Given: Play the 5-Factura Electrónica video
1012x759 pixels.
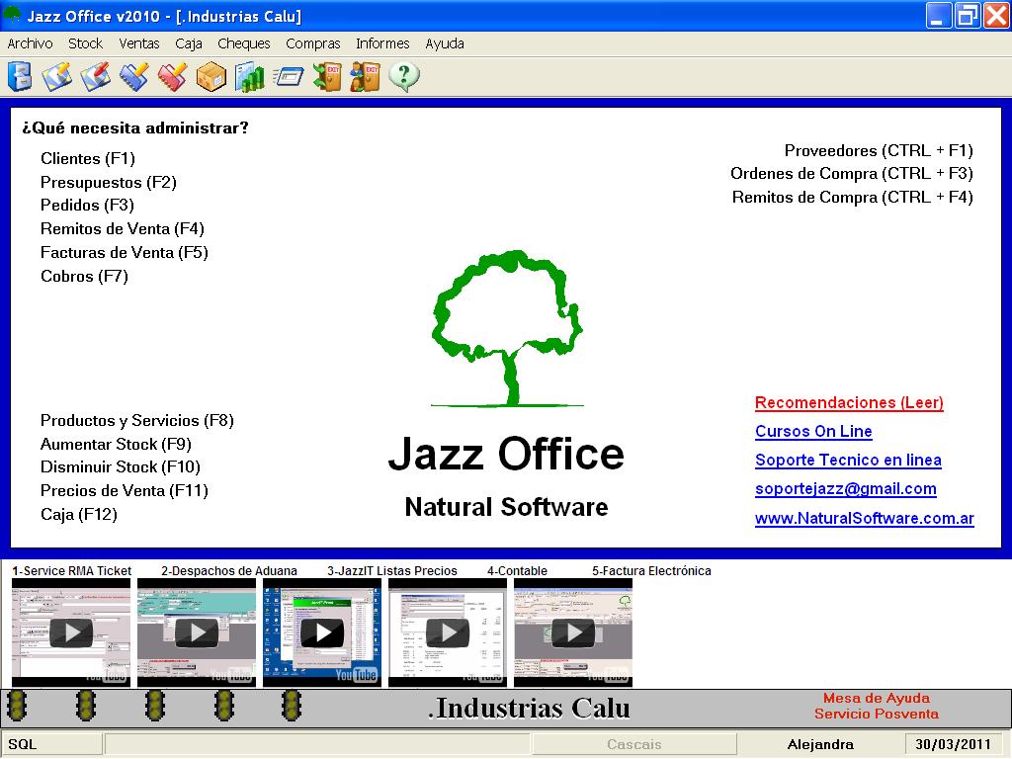Looking at the screenshot, I should pos(573,633).
